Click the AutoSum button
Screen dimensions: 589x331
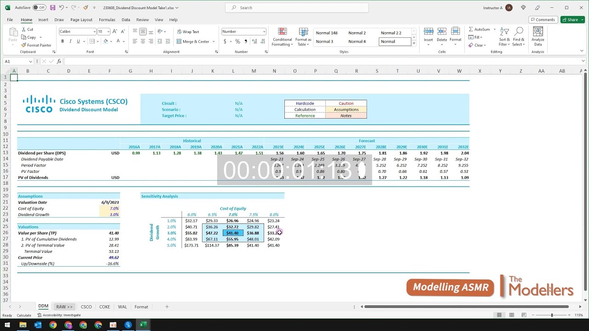(x=479, y=29)
